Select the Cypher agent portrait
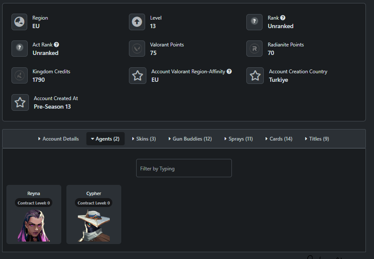Image resolution: width=374 pixels, height=259 pixels. click(x=94, y=226)
